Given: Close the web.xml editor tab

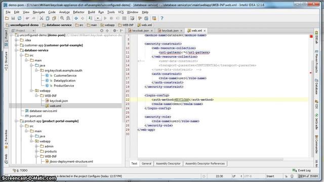Looking at the screenshot, I should (x=205, y=30).
